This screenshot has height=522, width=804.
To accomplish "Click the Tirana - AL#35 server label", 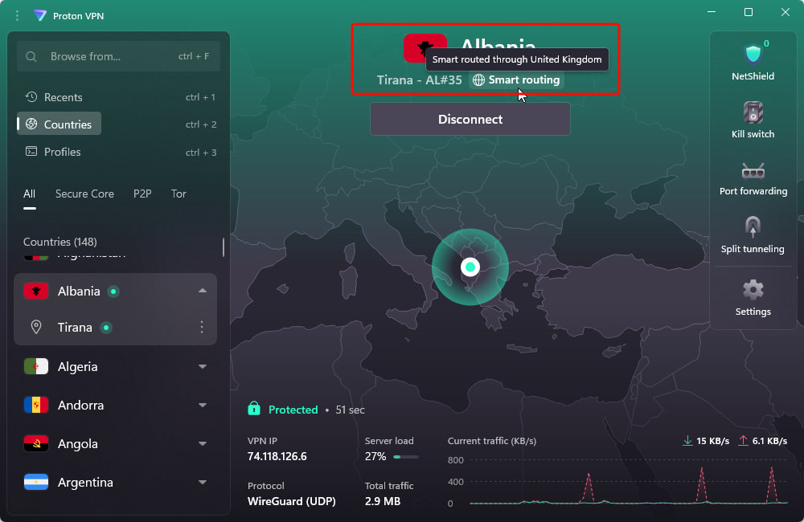I will (x=419, y=80).
